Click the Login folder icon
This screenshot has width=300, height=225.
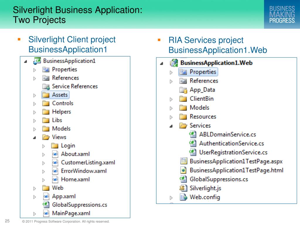pos(55,146)
